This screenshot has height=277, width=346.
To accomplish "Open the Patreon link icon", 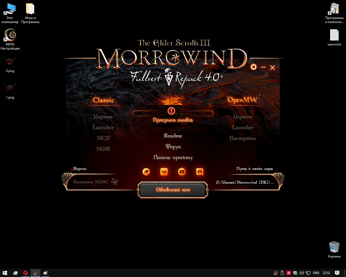I will tap(146, 172).
